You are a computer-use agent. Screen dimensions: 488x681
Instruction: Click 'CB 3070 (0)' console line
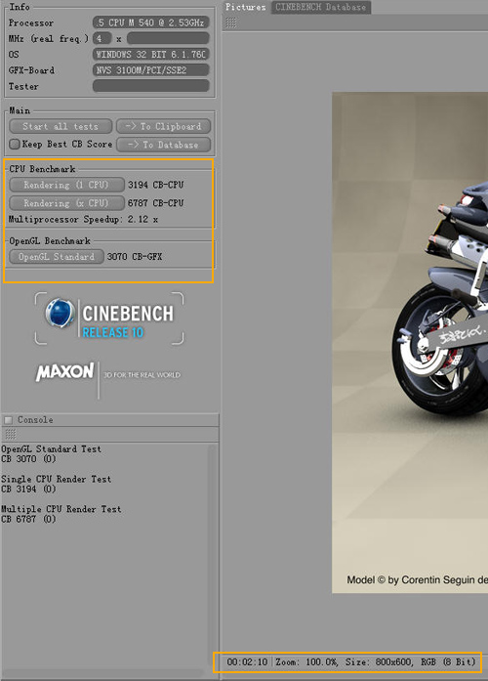[28, 459]
